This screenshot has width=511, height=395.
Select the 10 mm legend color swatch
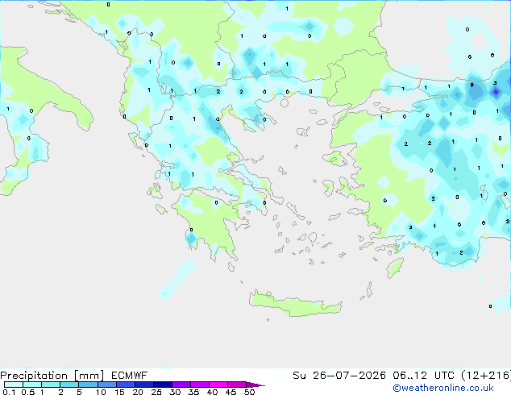pyautogui.click(x=106, y=385)
